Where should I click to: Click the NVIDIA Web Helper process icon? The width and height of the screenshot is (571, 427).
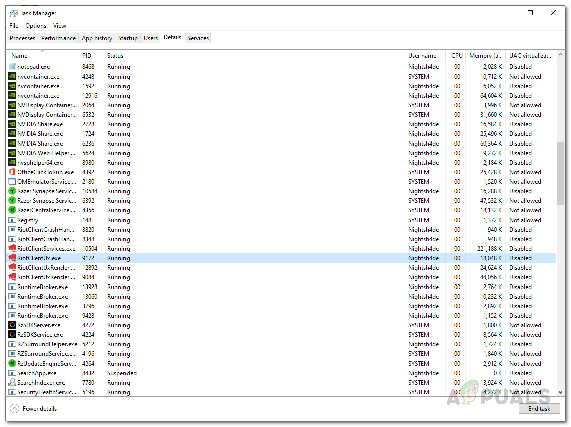pos(12,153)
